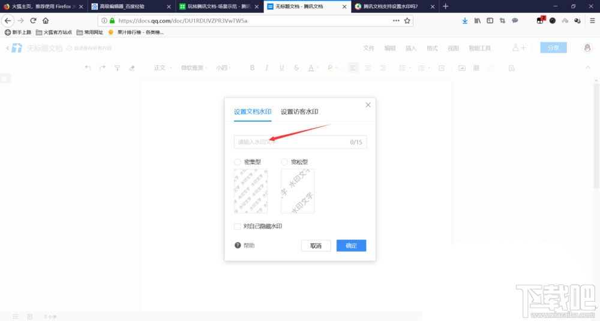The image size is (600, 321).
Task: Open the 智能工具 menu
Action: (479, 48)
